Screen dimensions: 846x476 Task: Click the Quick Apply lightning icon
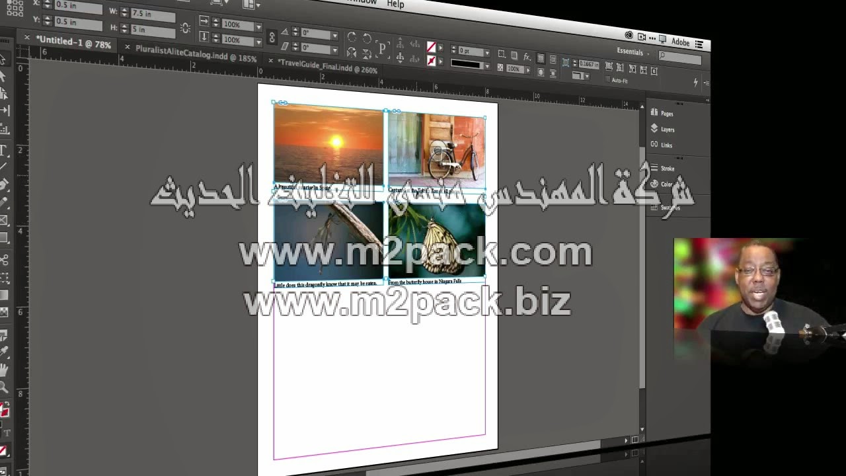[696, 82]
